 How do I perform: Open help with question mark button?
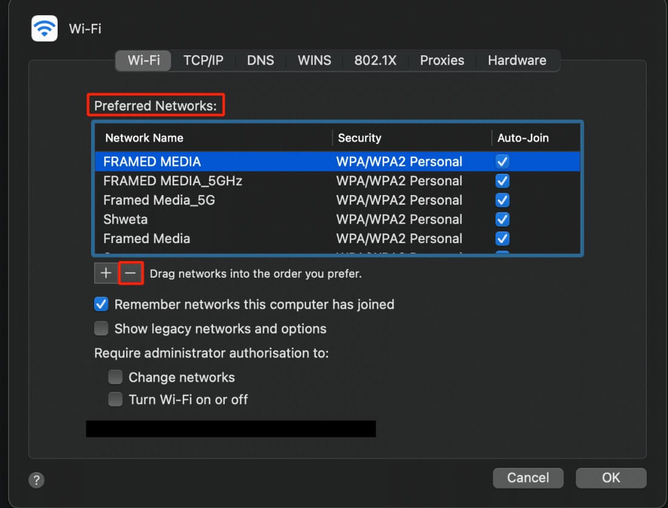tap(36, 479)
